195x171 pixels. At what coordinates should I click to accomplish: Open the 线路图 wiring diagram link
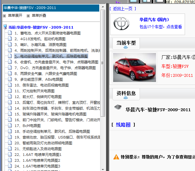point(123,125)
